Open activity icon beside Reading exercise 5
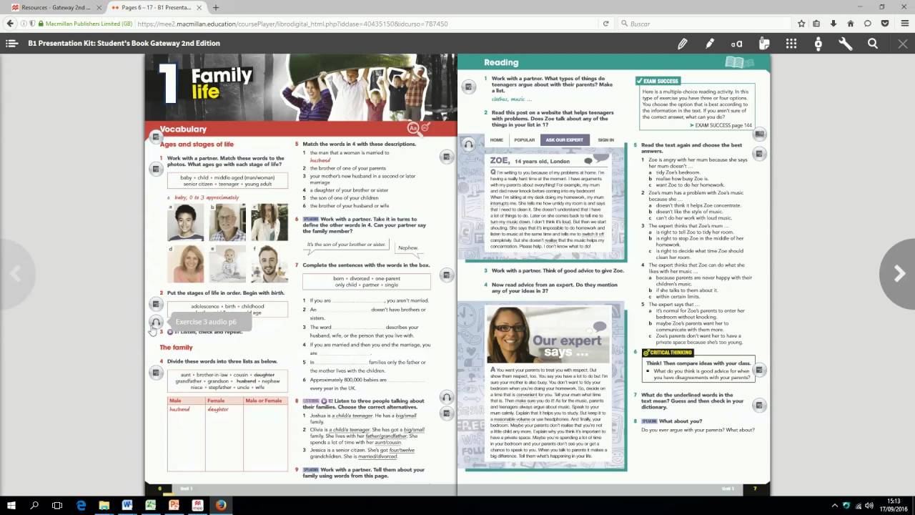Image resolution: width=915 pixels, height=515 pixels. [x=759, y=154]
